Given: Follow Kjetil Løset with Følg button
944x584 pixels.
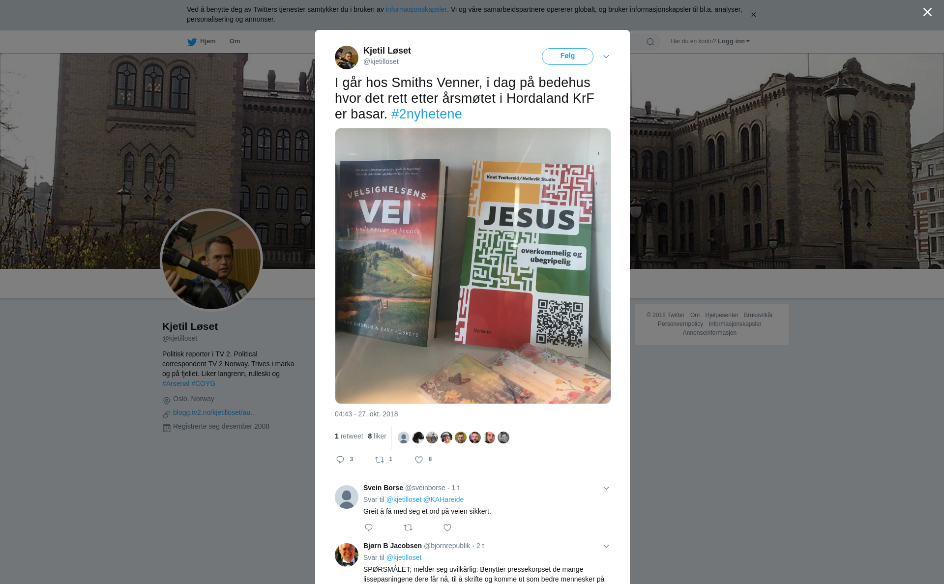Looking at the screenshot, I should (567, 56).
